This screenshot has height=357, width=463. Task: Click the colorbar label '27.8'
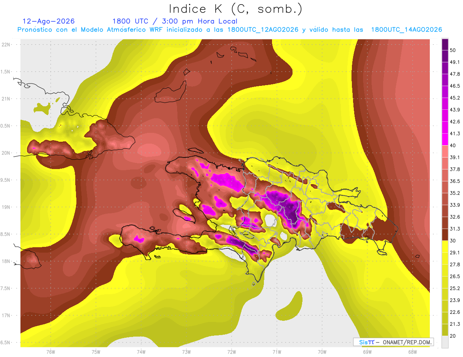point(455,264)
